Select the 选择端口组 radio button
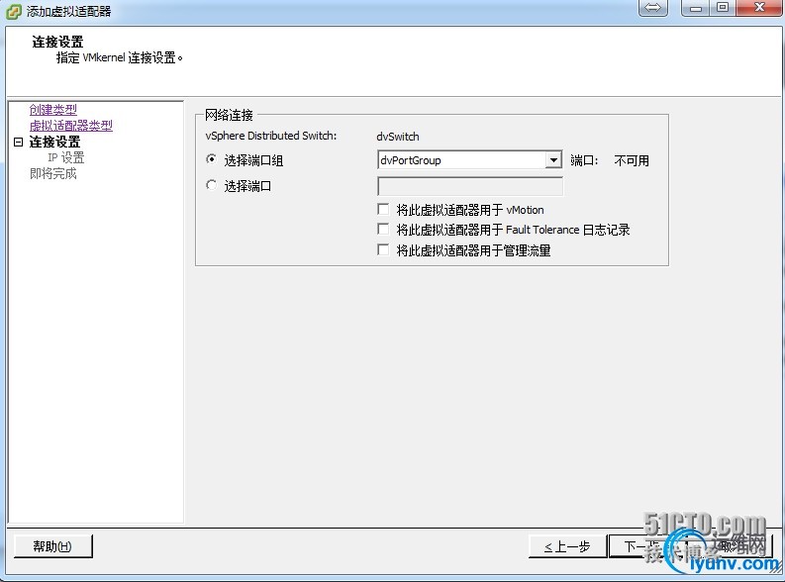Image resolution: width=785 pixels, height=582 pixels. click(x=212, y=159)
